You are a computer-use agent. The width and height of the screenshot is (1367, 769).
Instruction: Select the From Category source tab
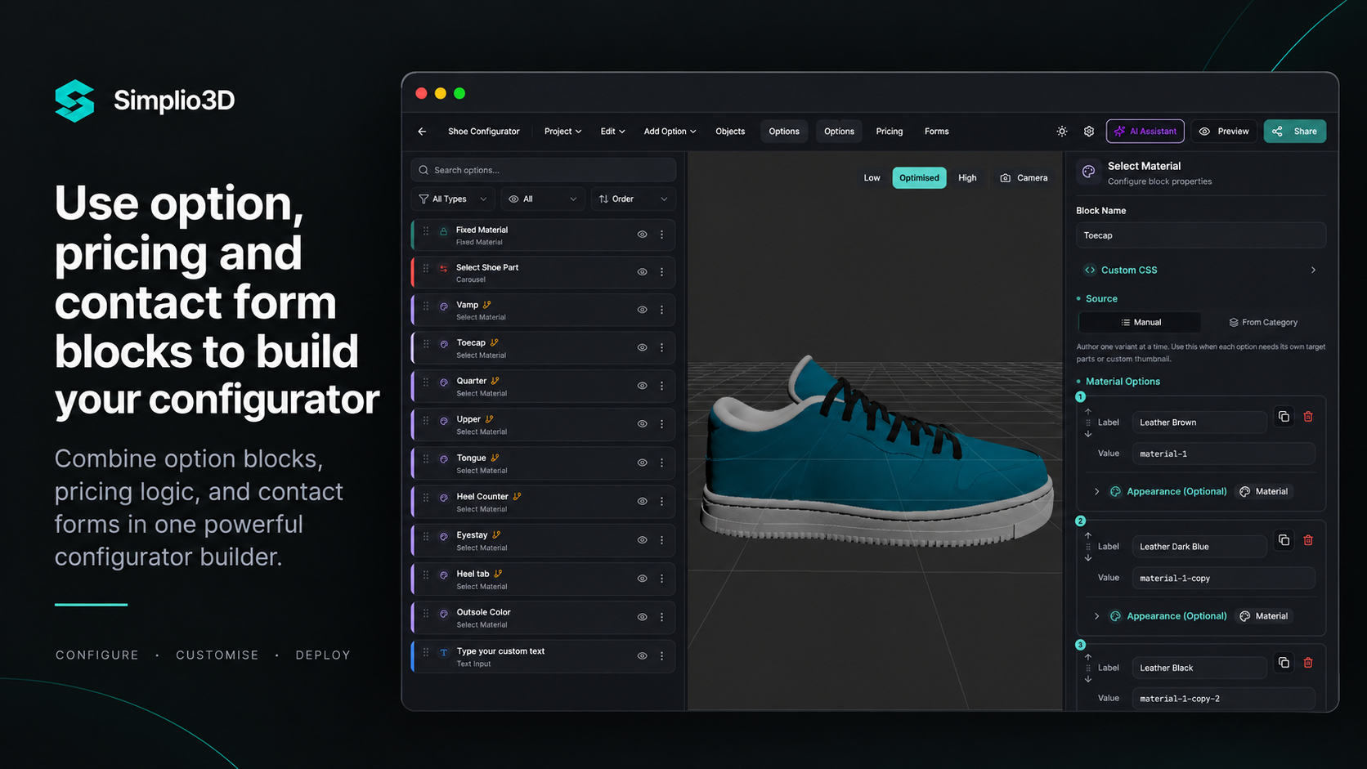pos(1263,323)
